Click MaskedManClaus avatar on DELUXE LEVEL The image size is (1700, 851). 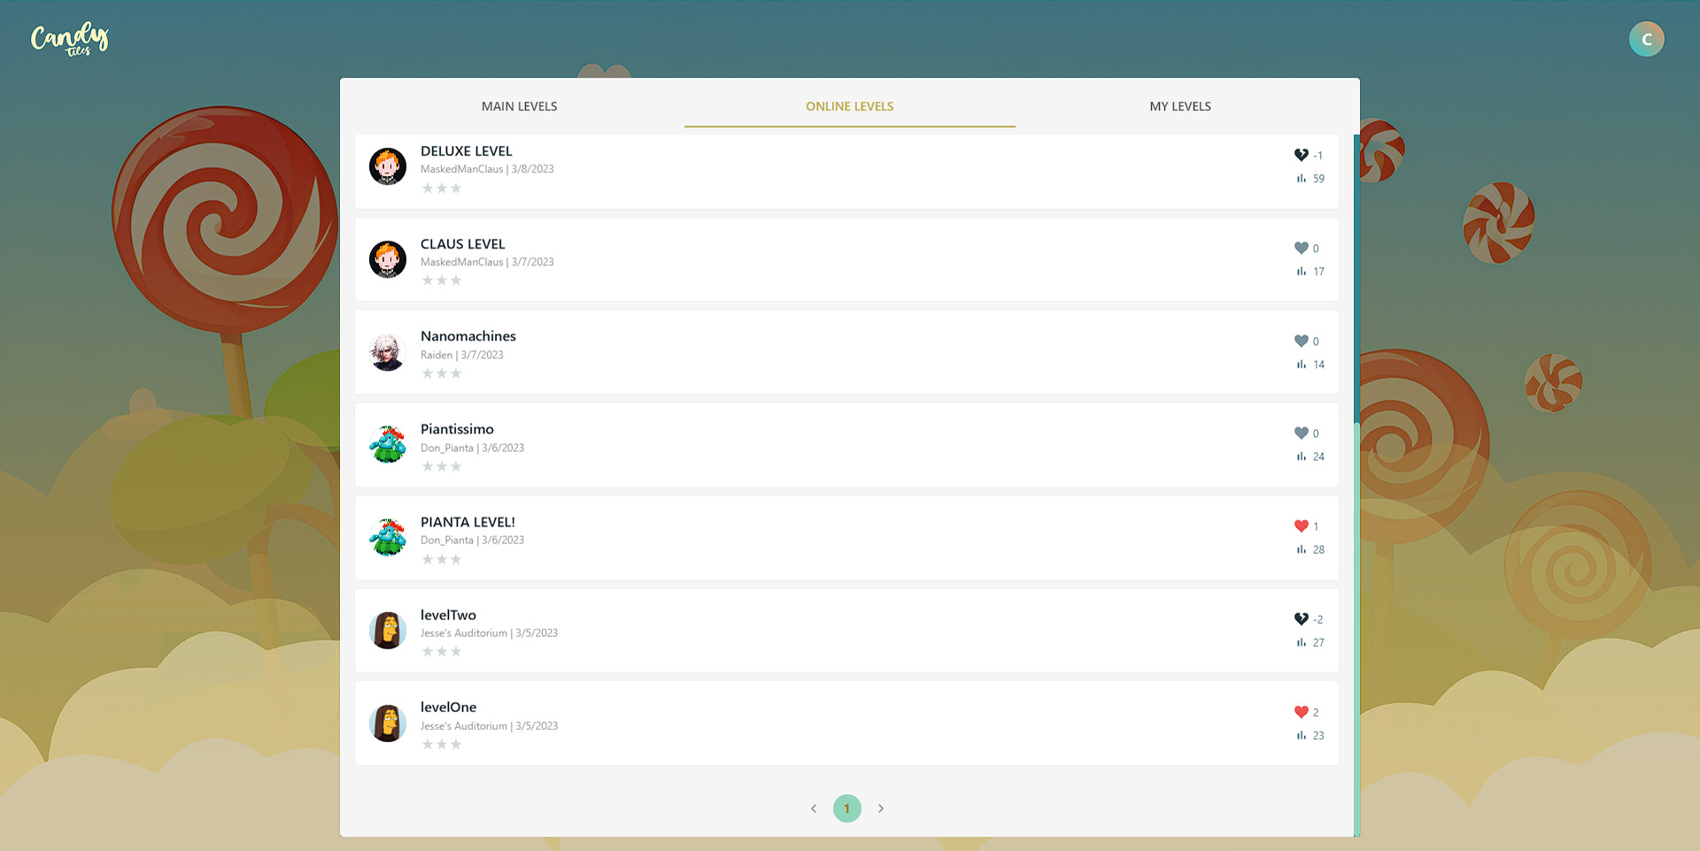click(x=388, y=166)
